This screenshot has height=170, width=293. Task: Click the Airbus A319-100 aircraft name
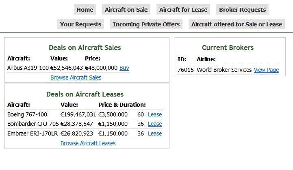[x=28, y=68]
